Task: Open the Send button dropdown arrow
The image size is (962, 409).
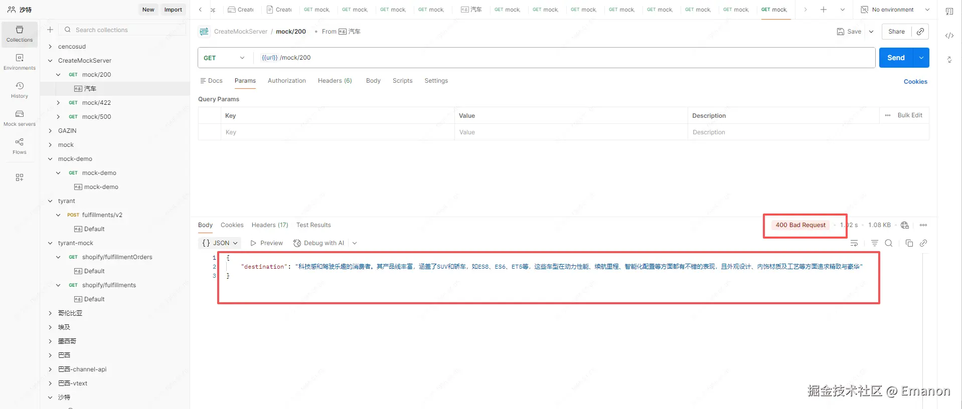Action: (921, 58)
